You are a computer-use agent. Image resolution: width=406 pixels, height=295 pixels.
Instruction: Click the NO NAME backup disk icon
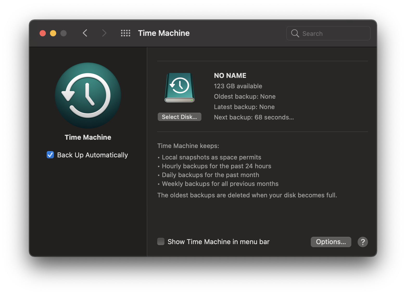180,88
